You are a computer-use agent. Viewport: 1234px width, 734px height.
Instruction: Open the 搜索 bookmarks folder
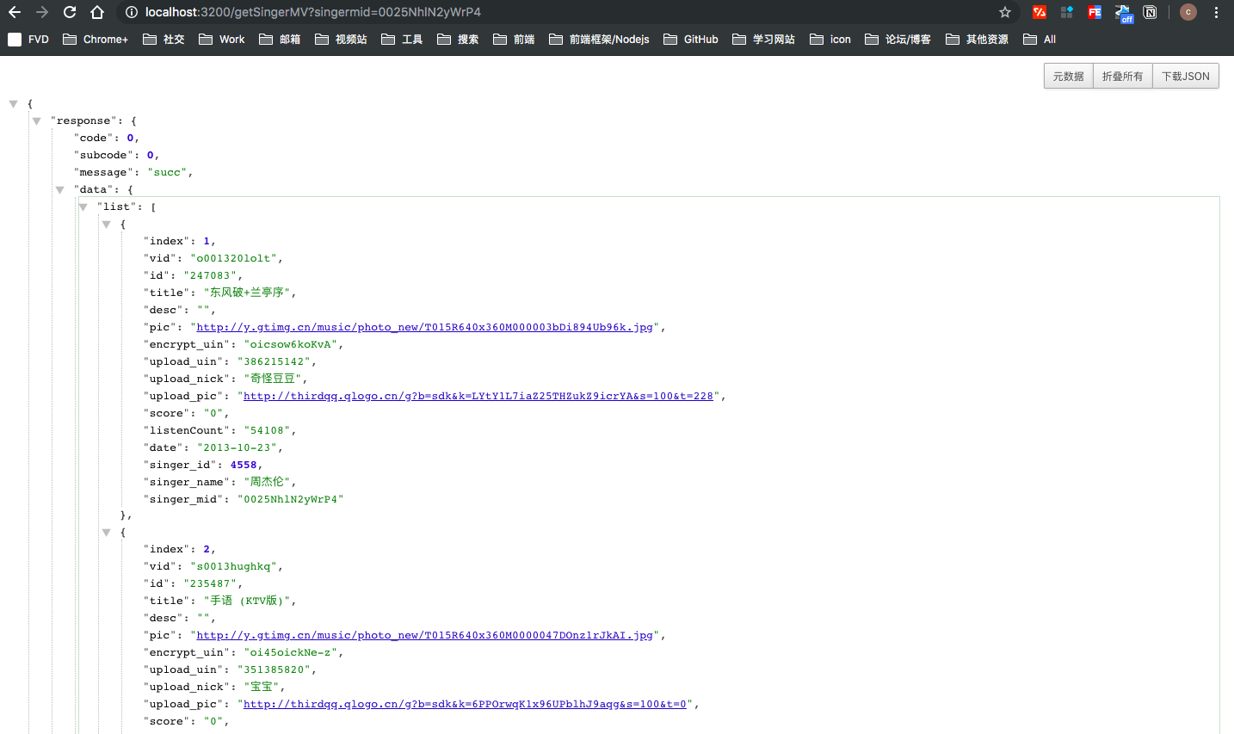point(458,40)
